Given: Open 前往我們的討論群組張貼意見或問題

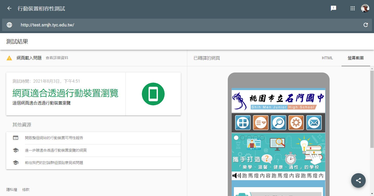Looking at the screenshot, I should [x=54, y=163].
